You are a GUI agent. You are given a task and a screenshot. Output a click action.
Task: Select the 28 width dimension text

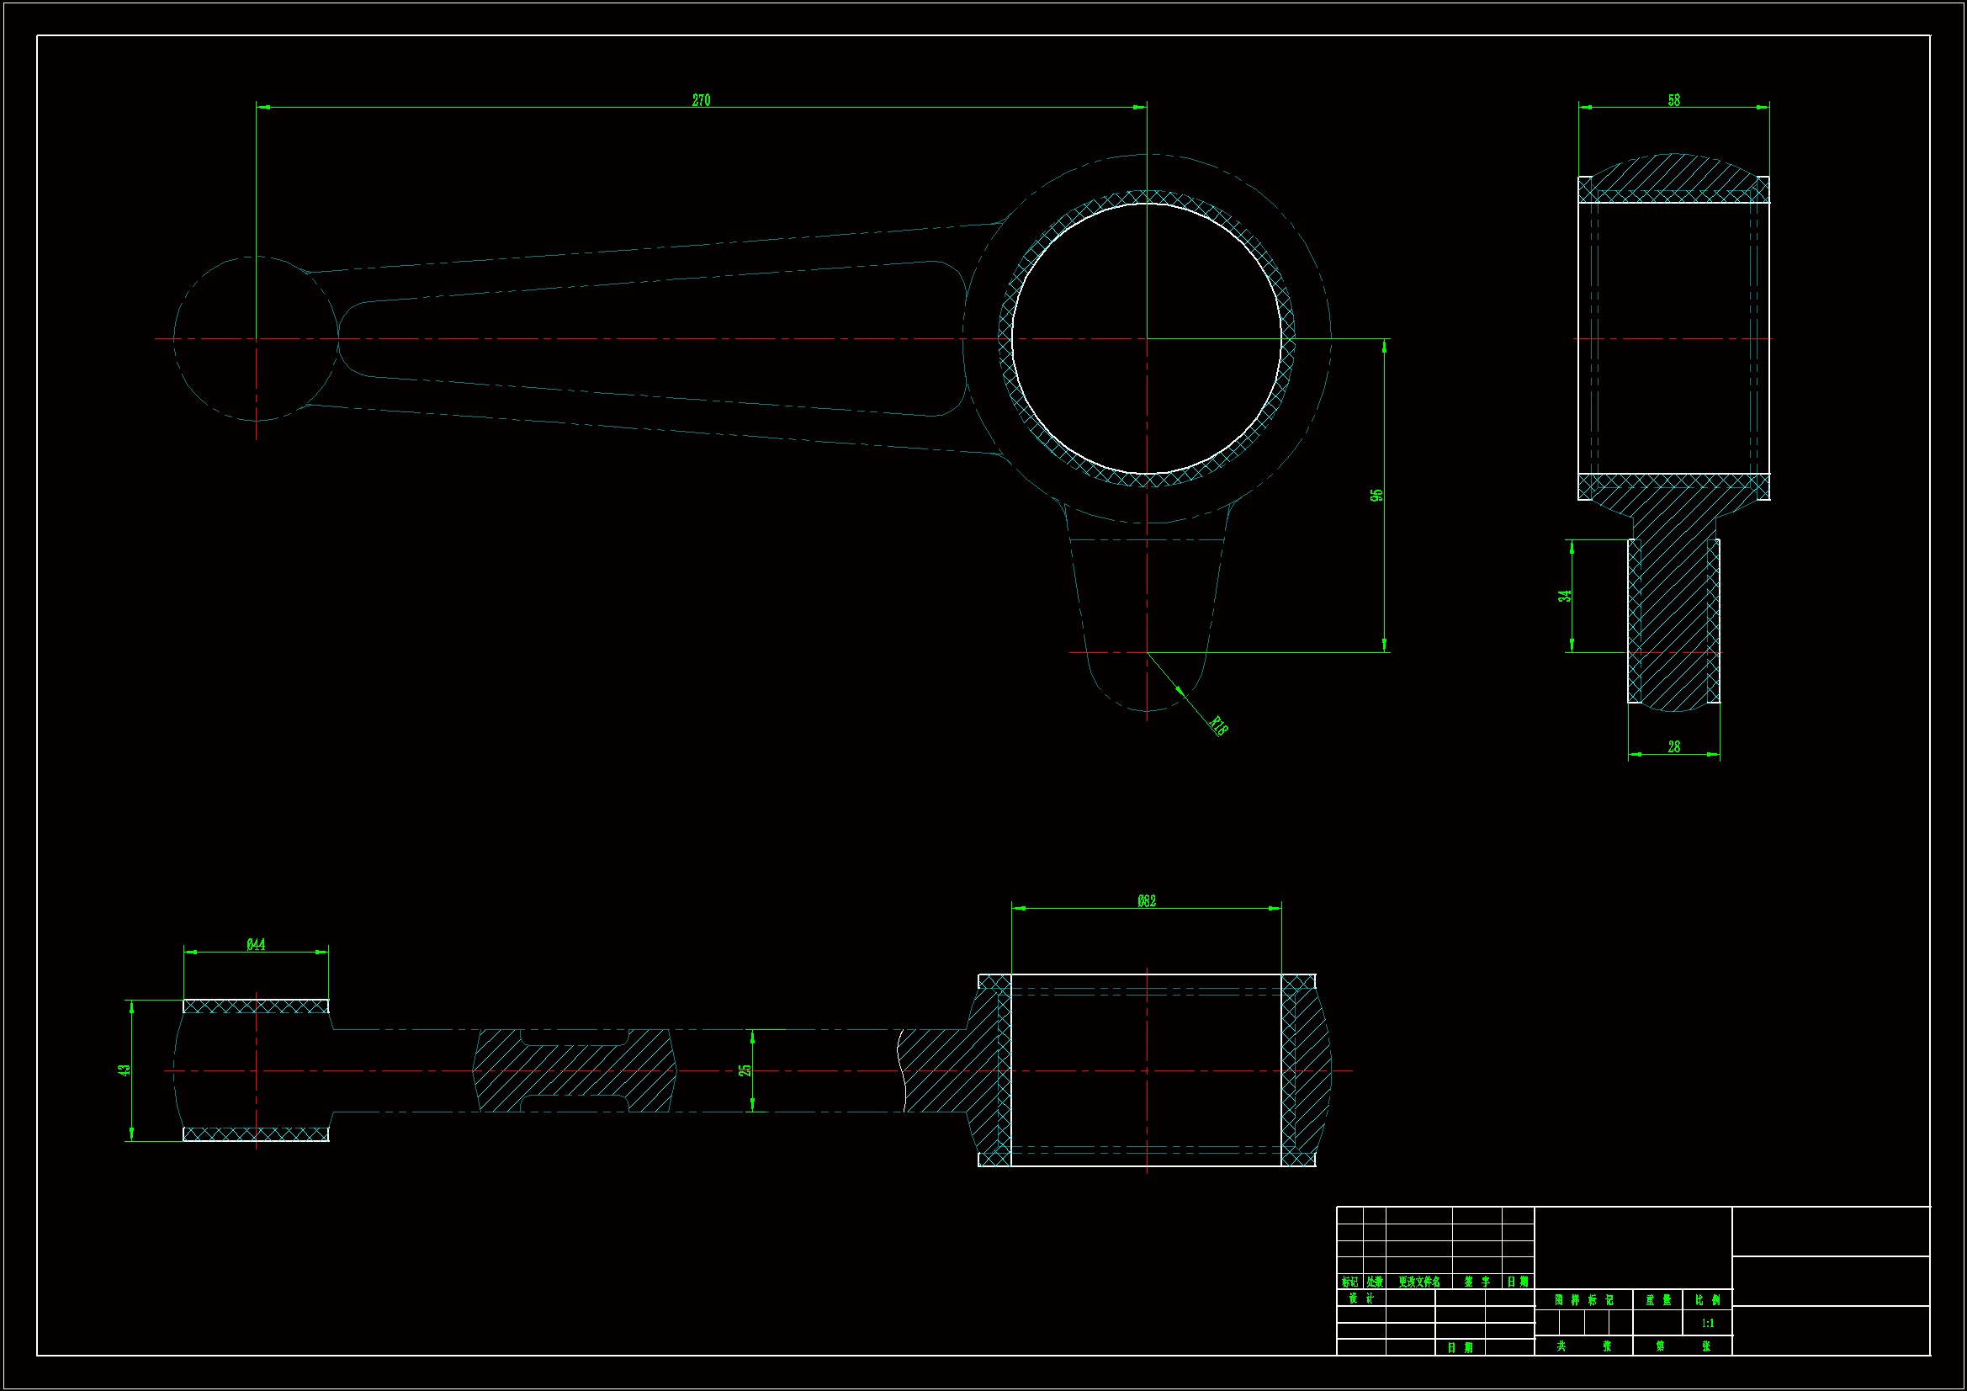tap(1673, 747)
